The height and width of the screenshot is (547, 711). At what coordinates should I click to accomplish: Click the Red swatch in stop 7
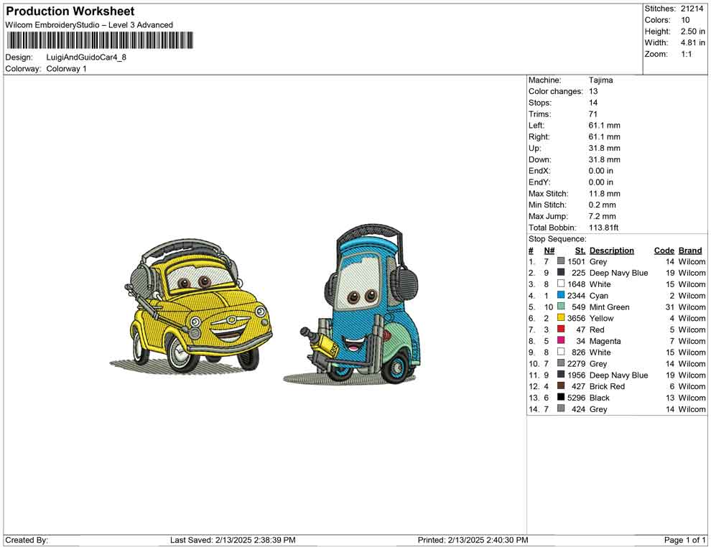click(x=561, y=329)
